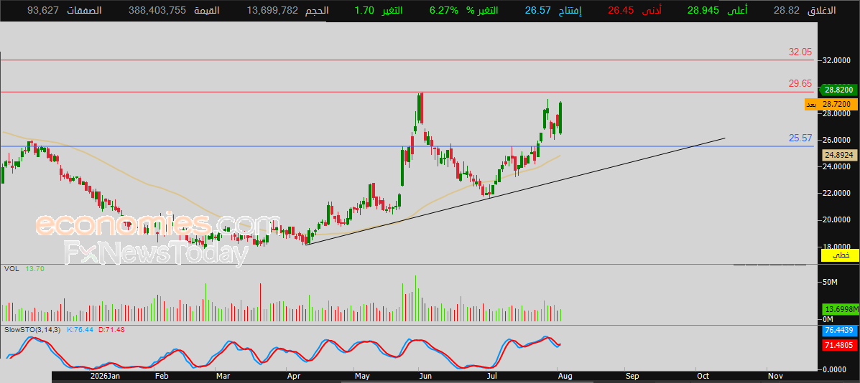Viewport: 860px width, 383px height.
Task: Select the 32.05 red resistance line label
Action: click(x=800, y=52)
